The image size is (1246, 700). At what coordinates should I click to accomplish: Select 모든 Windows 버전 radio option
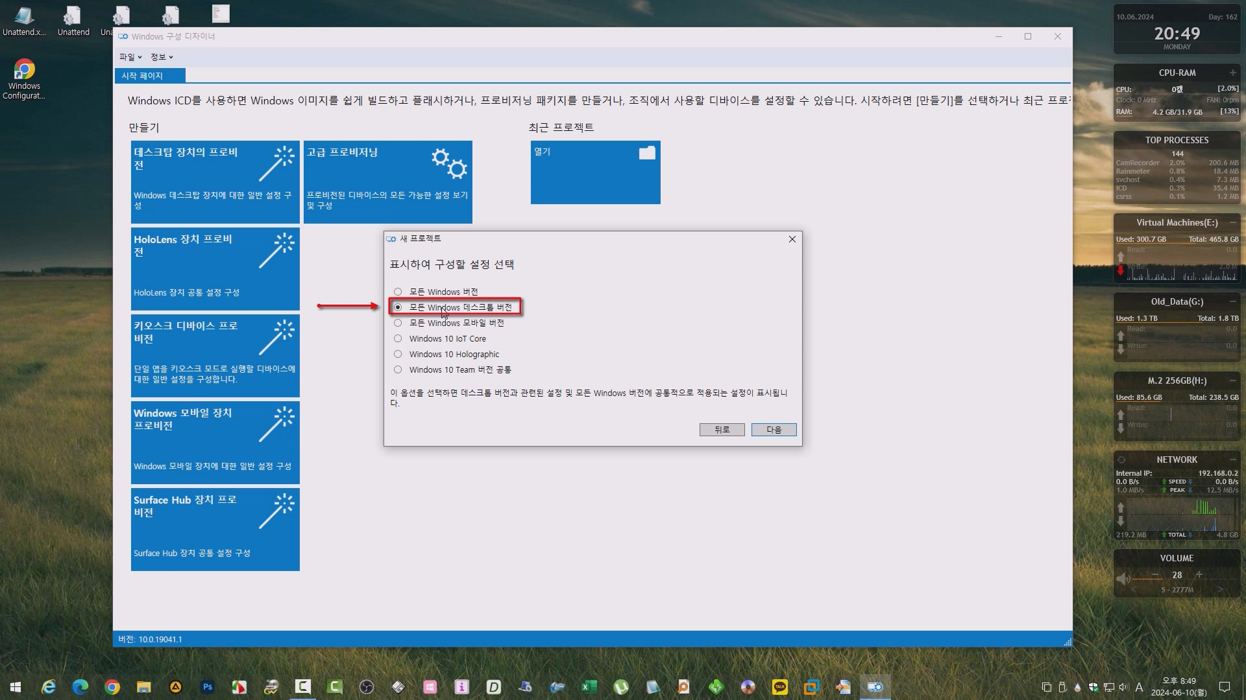tap(398, 292)
